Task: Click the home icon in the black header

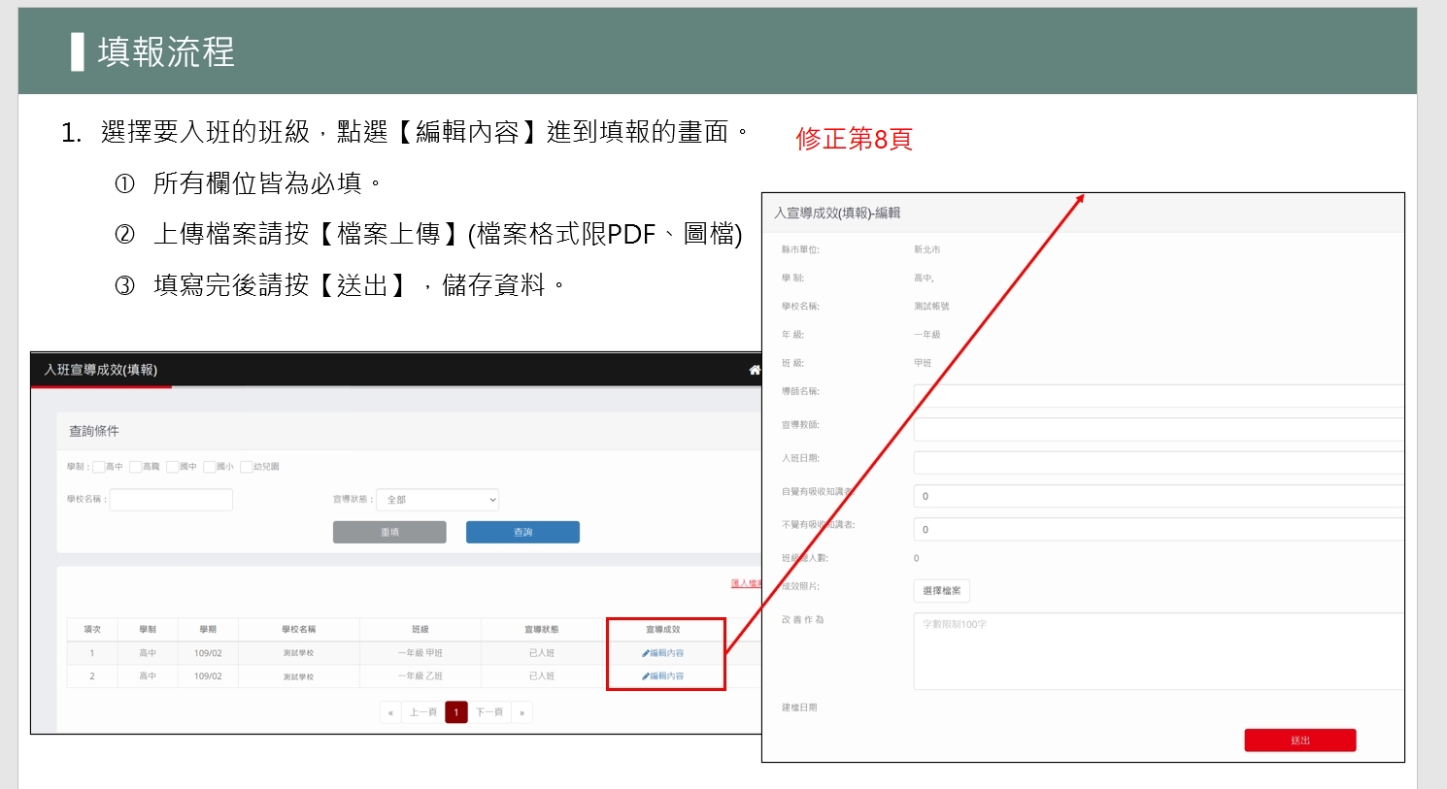Action: point(755,370)
